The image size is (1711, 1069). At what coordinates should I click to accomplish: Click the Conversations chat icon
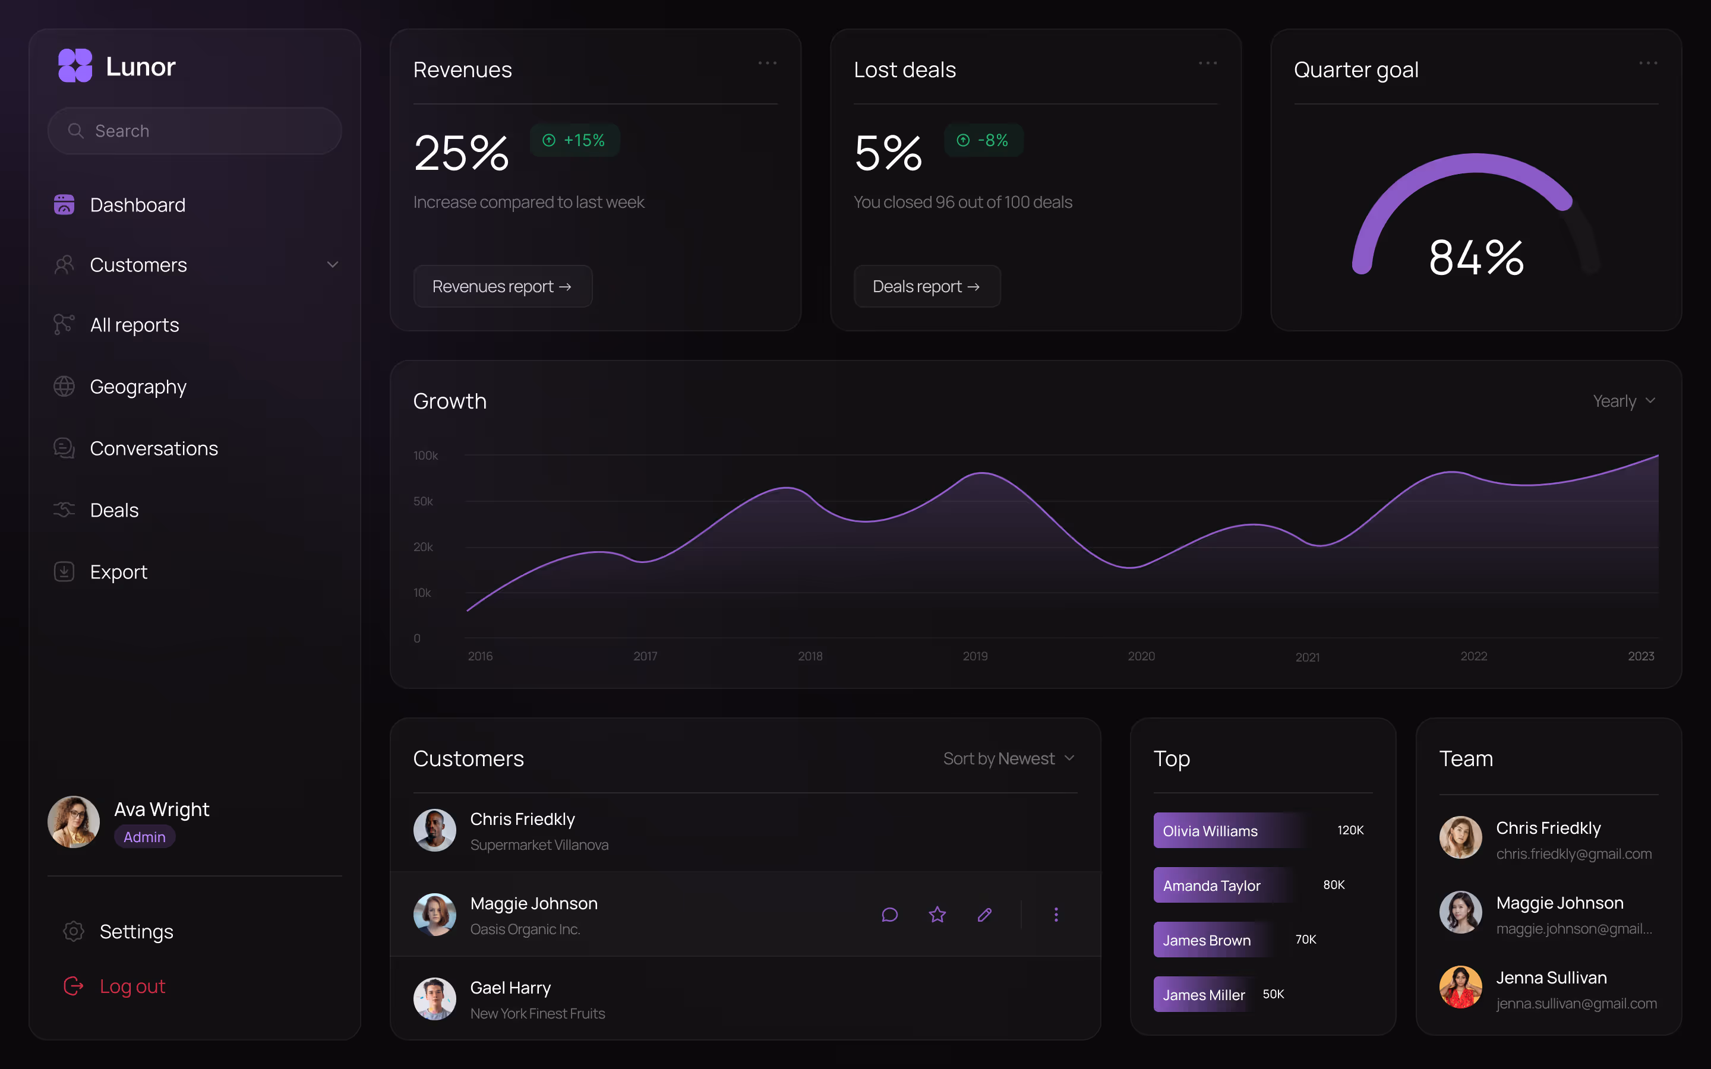(64, 448)
